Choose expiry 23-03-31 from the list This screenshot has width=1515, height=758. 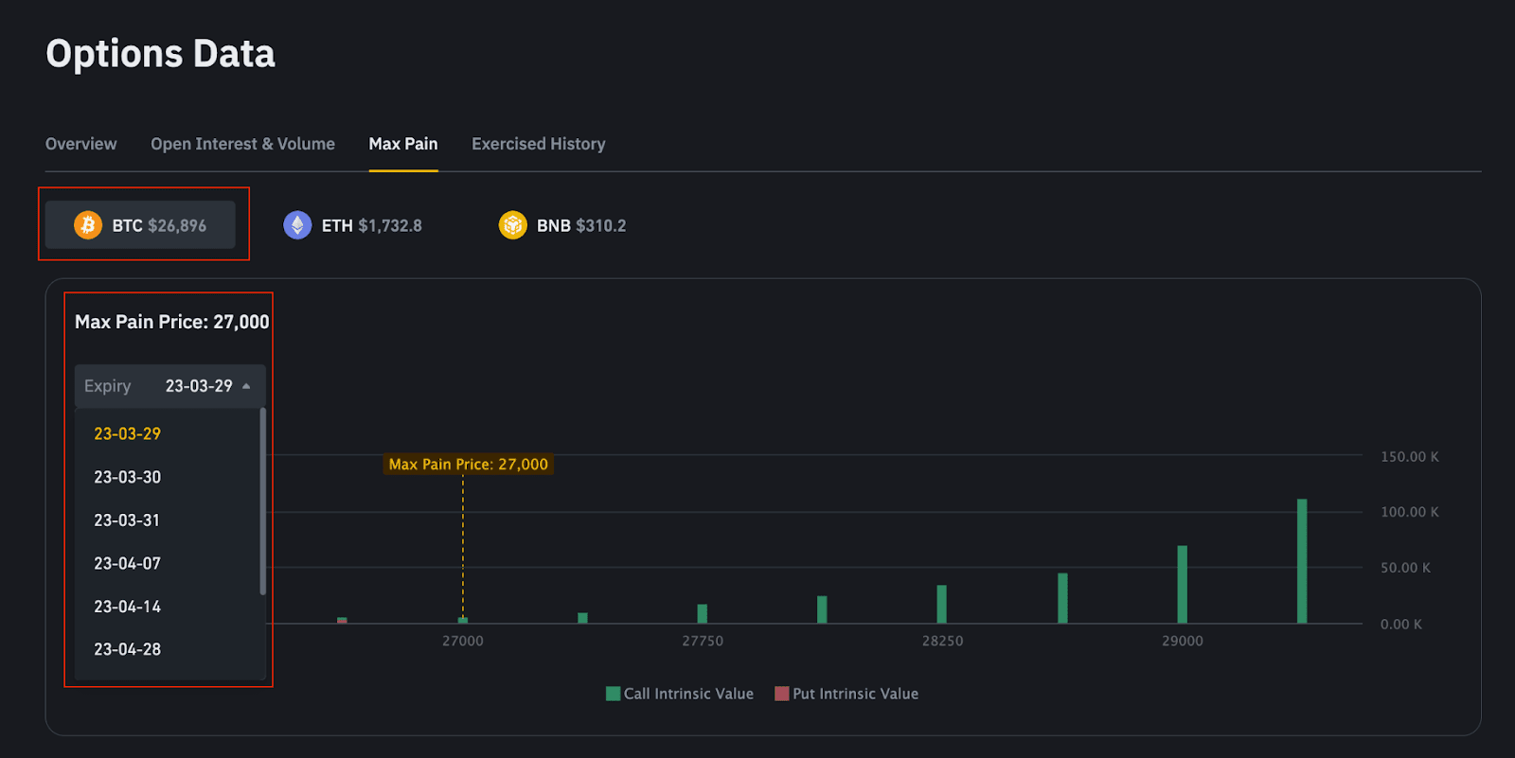click(x=127, y=520)
